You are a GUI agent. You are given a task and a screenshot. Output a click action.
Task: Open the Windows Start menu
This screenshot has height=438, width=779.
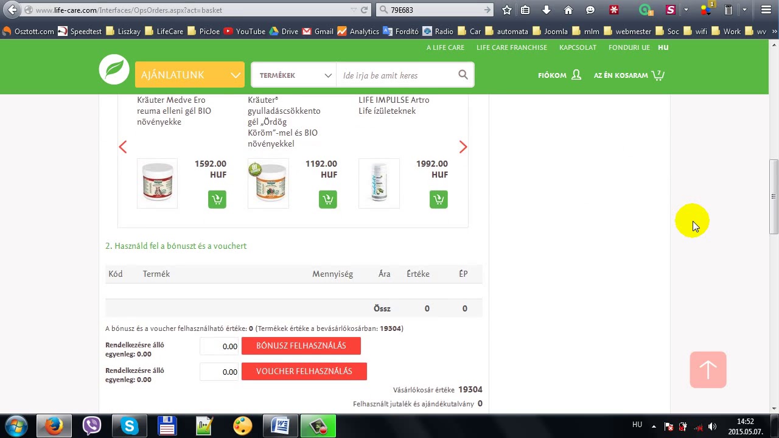click(16, 426)
